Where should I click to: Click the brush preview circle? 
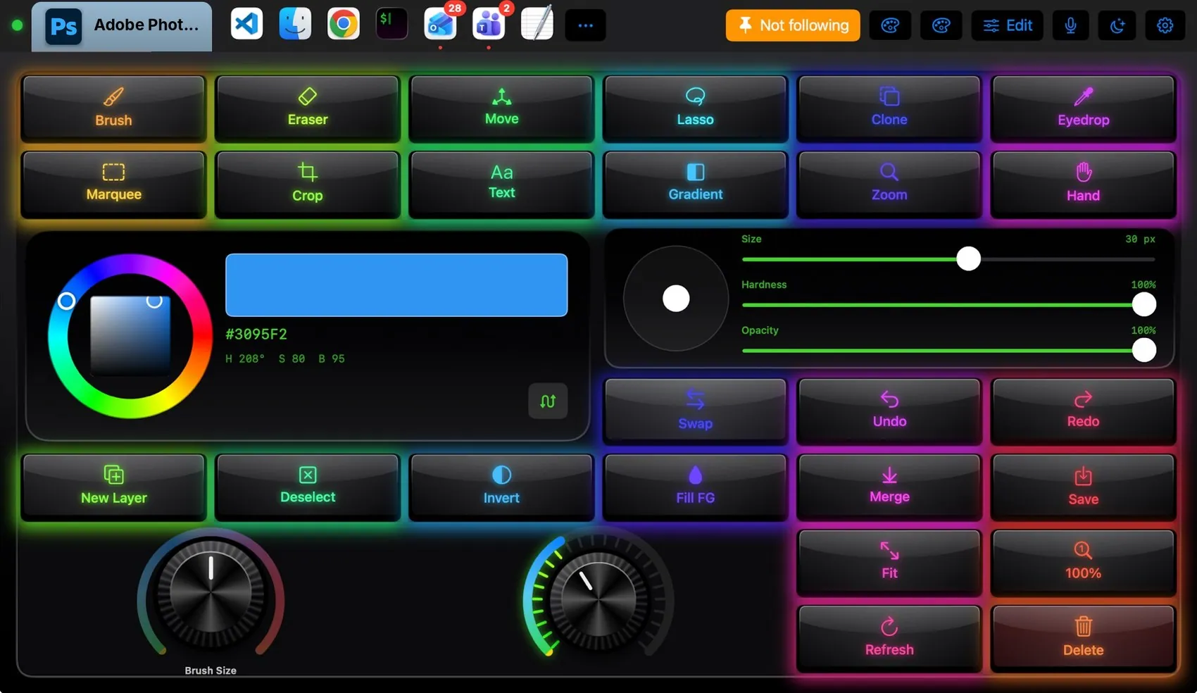[676, 298]
